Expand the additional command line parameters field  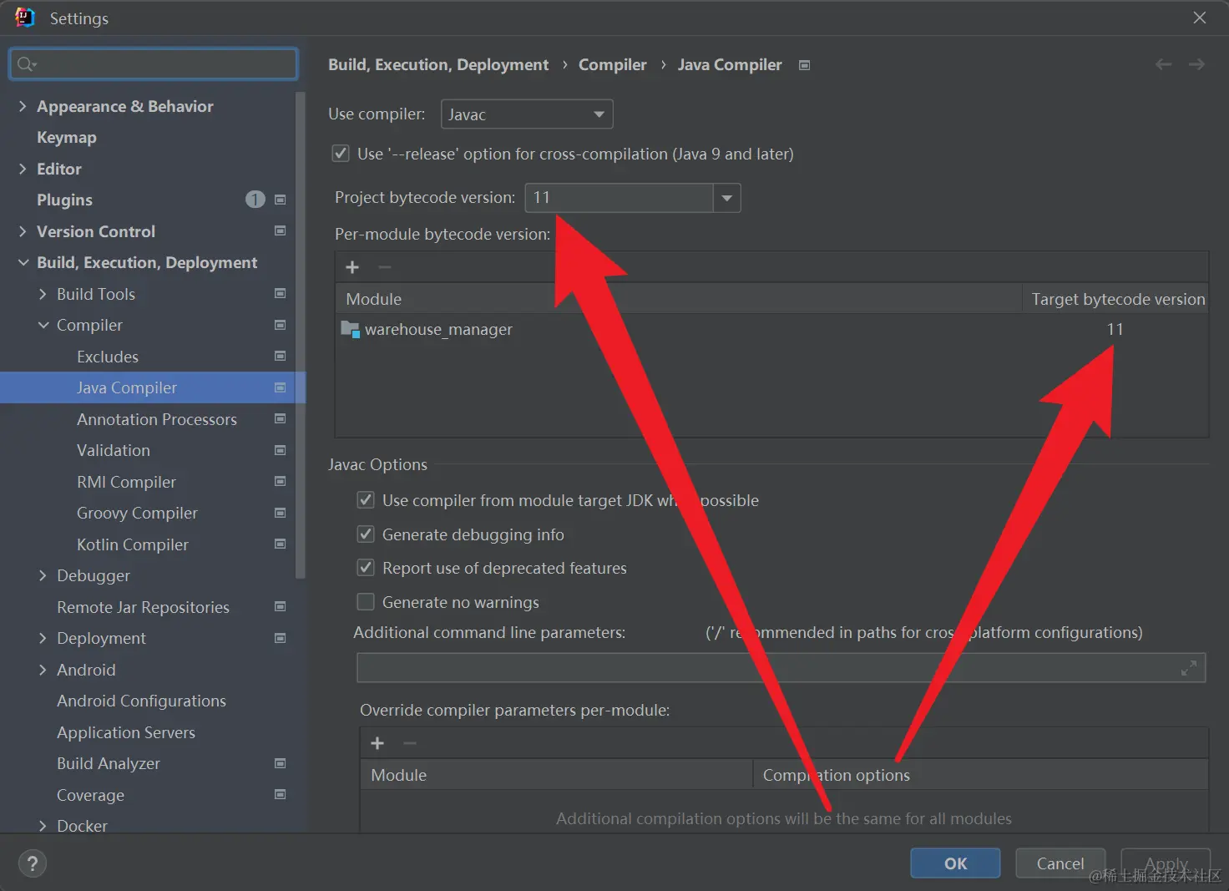click(x=1189, y=668)
